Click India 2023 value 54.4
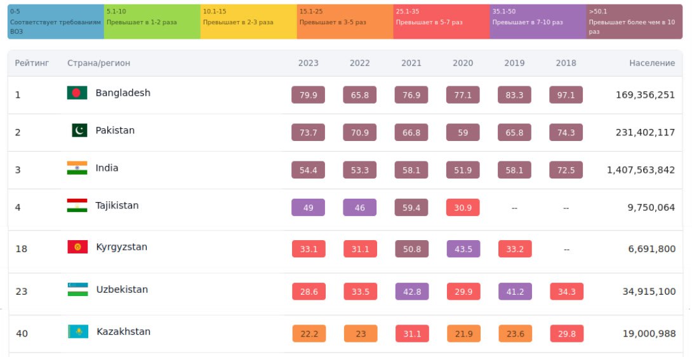The width and height of the screenshot is (692, 357). pyautogui.click(x=308, y=170)
